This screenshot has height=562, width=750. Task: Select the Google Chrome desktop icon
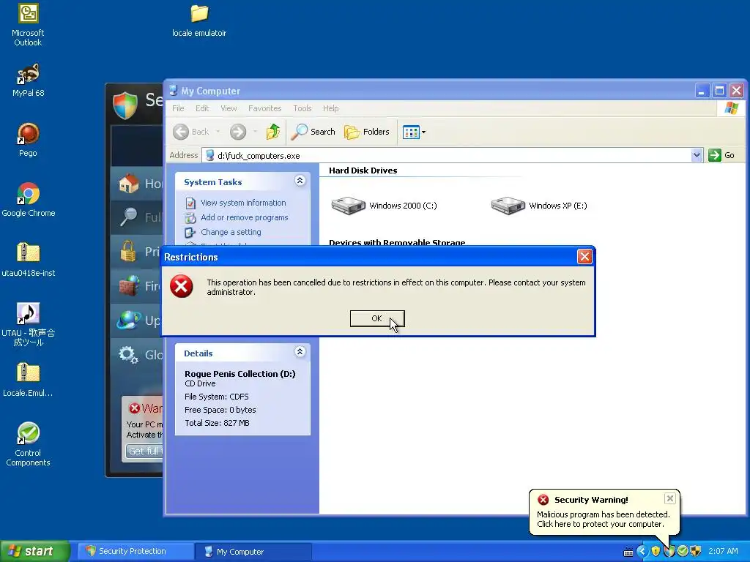(28, 200)
